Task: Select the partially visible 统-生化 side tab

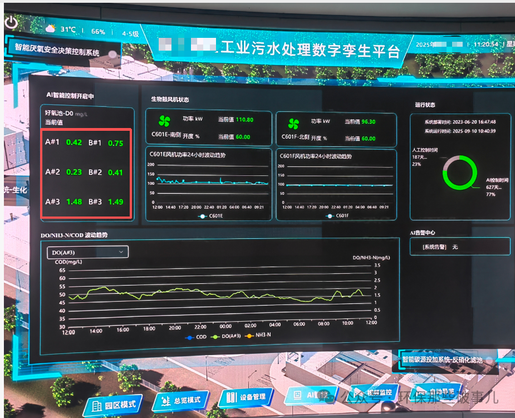Action: pyautogui.click(x=16, y=190)
